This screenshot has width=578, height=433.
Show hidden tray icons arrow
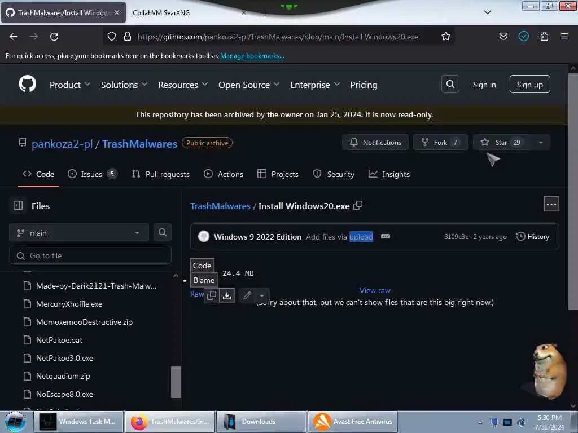(x=480, y=422)
